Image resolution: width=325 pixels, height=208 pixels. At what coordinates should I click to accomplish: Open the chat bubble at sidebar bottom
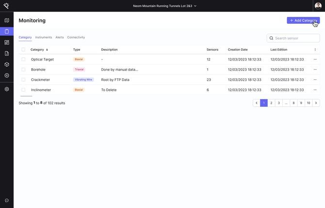7,200
